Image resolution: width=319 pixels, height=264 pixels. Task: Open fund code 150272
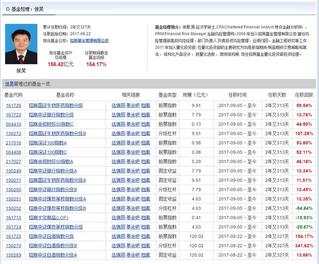[13, 134]
